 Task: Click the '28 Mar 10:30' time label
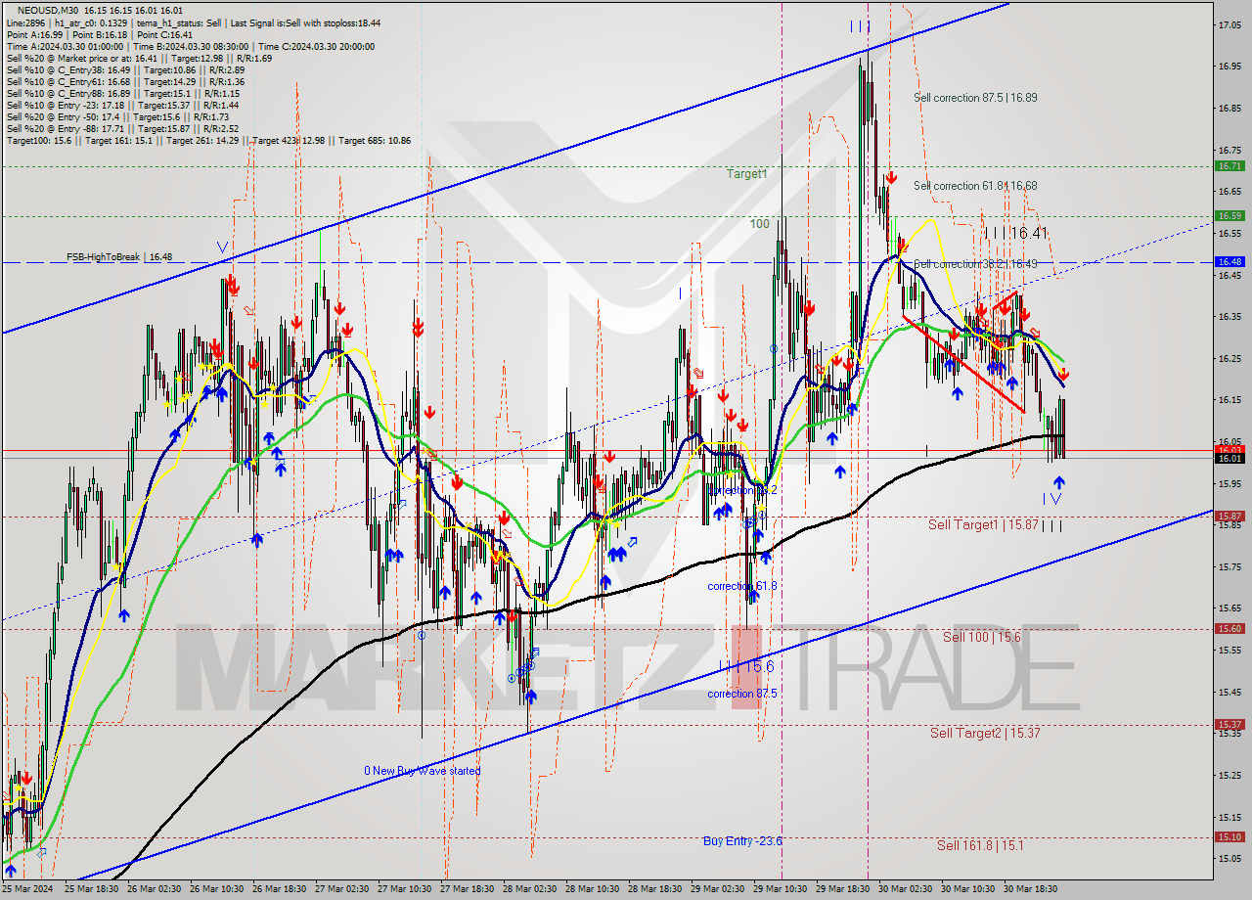(593, 889)
